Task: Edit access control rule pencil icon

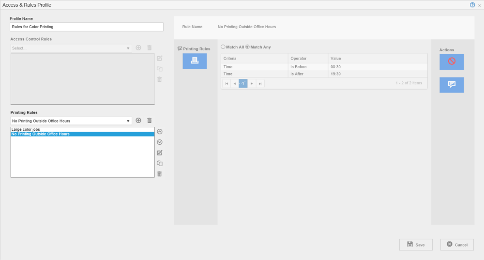Action: pyautogui.click(x=160, y=59)
